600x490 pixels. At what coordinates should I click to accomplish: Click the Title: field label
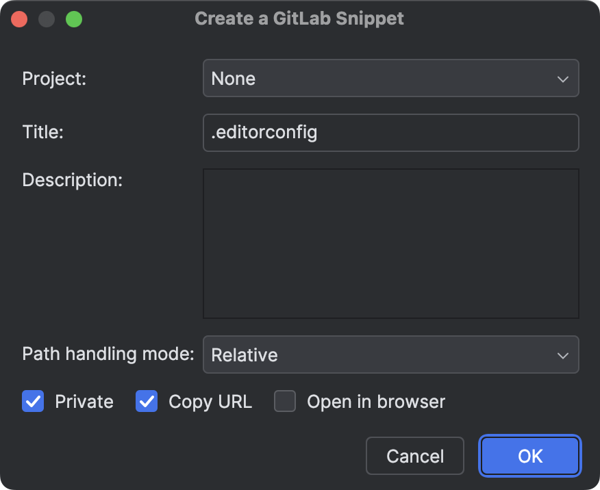(x=42, y=132)
